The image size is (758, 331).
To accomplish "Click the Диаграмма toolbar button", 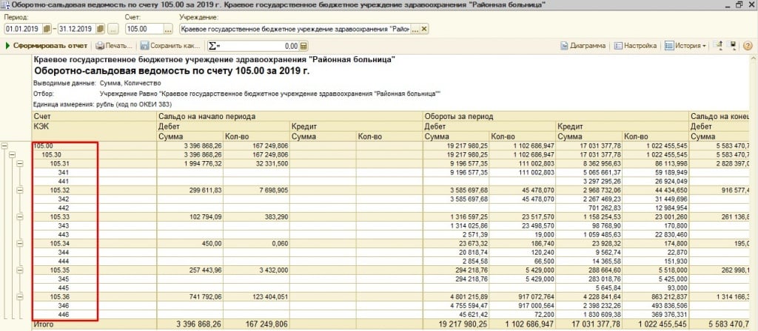I will (583, 46).
